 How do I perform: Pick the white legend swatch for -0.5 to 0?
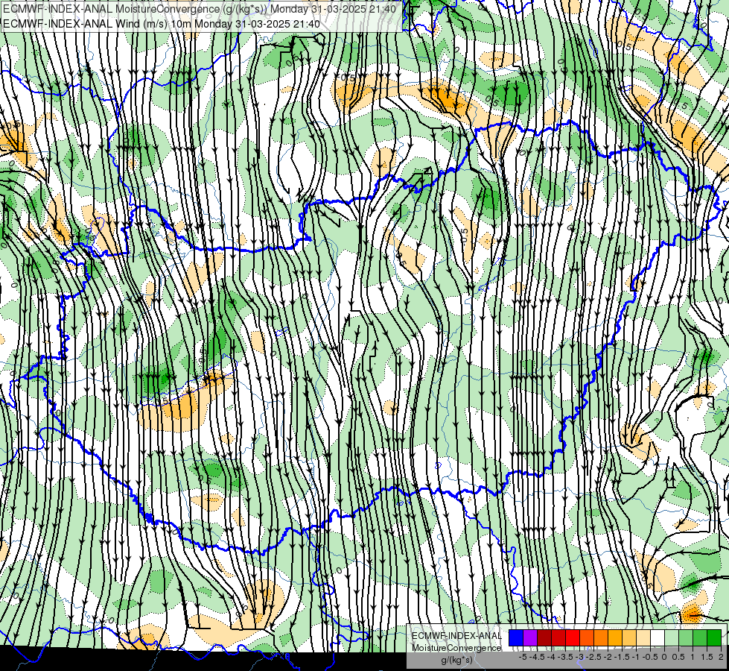[x=658, y=638]
